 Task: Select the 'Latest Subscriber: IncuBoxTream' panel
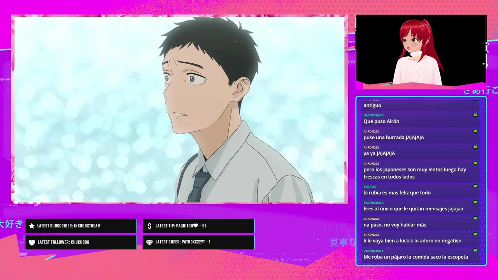point(81,226)
